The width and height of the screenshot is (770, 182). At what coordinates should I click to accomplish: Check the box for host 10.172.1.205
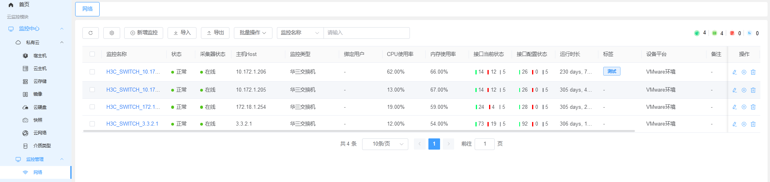92,90
